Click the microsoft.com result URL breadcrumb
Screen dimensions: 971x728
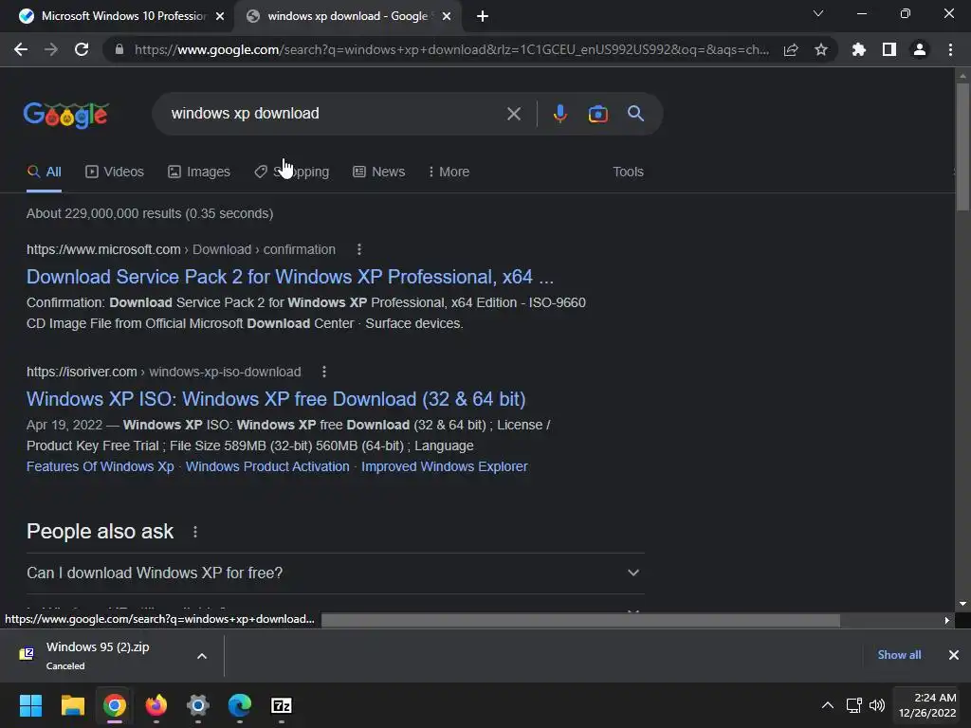coord(181,249)
